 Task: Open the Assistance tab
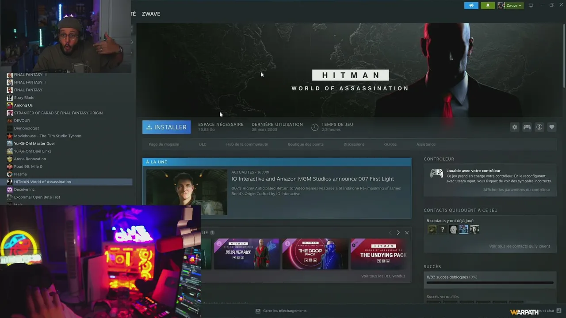tap(426, 144)
